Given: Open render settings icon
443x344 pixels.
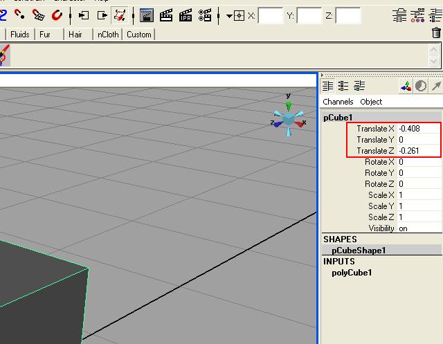Looking at the screenshot, I should pos(205,15).
